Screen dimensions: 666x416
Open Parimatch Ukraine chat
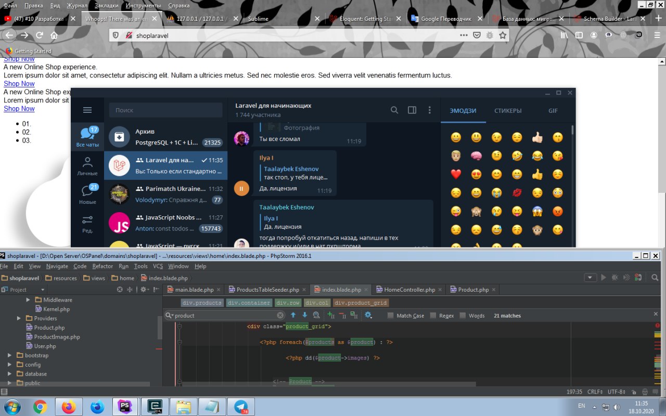pyautogui.click(x=165, y=194)
